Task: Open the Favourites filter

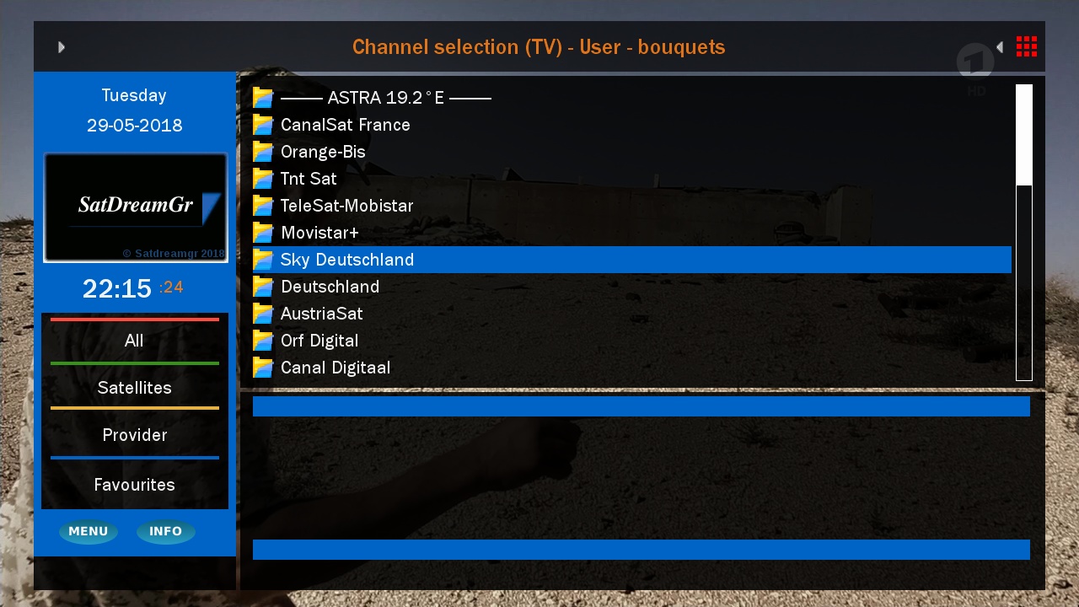Action: pos(134,485)
